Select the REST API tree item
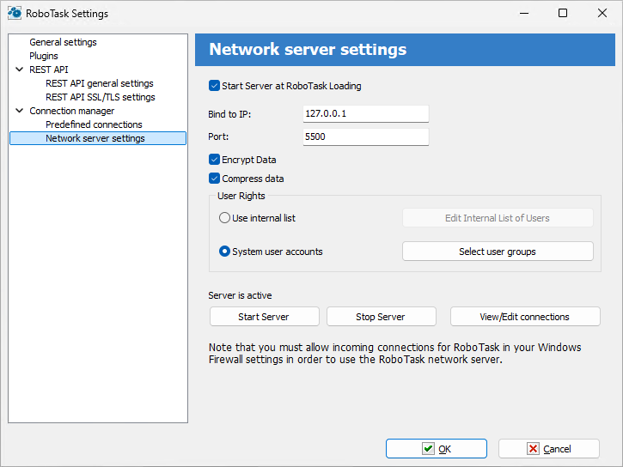The width and height of the screenshot is (623, 467). tap(48, 70)
